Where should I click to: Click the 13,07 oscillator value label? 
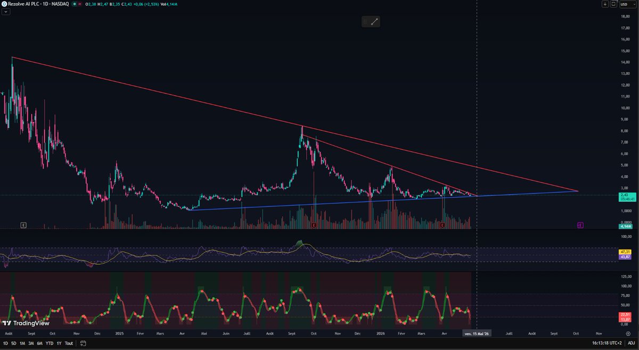coord(625,320)
